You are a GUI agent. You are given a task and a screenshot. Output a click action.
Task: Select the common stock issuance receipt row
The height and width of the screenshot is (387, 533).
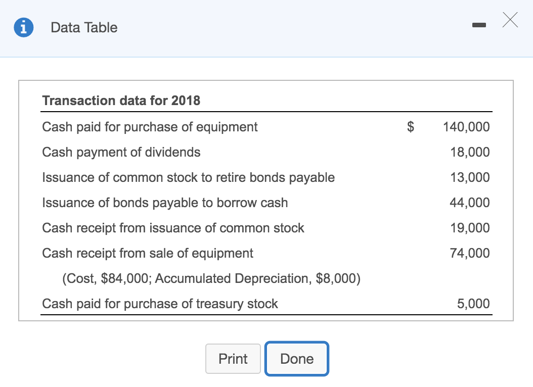point(173,228)
